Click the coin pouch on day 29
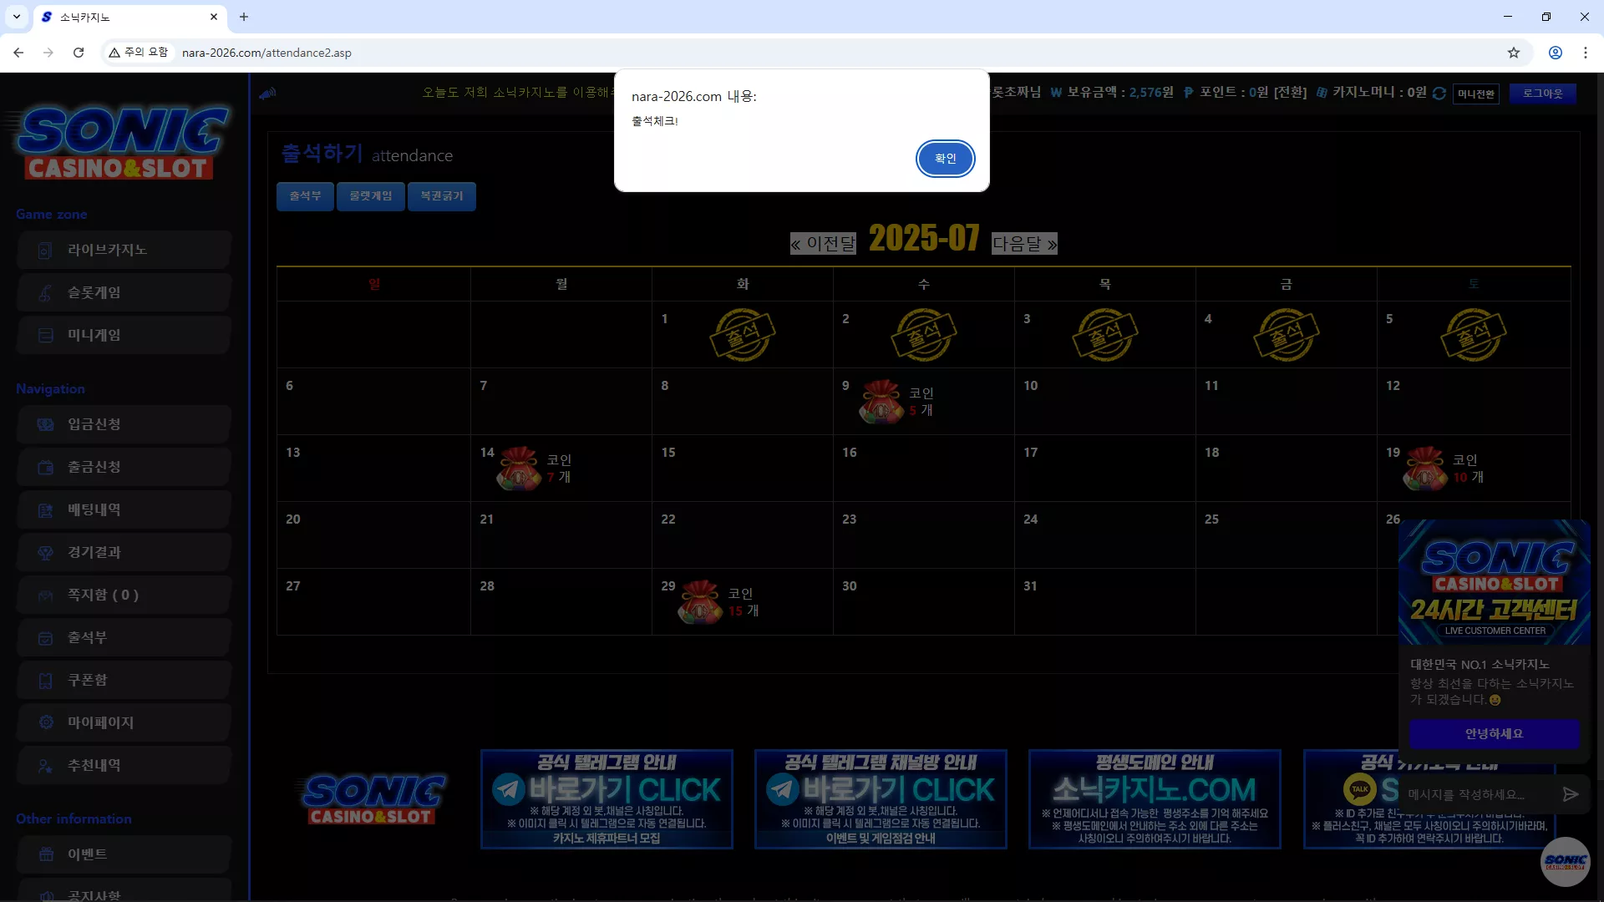This screenshot has width=1604, height=902. click(700, 602)
